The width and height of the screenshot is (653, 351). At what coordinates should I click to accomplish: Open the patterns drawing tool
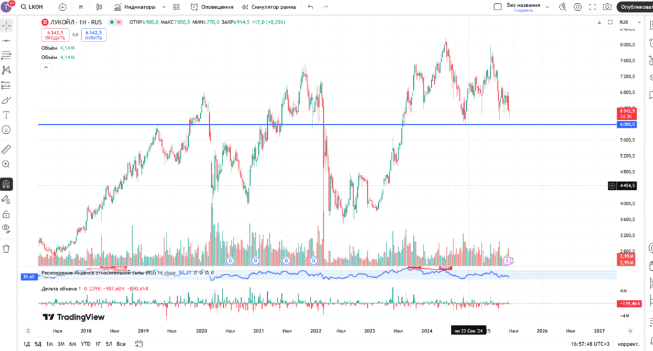coord(6,70)
